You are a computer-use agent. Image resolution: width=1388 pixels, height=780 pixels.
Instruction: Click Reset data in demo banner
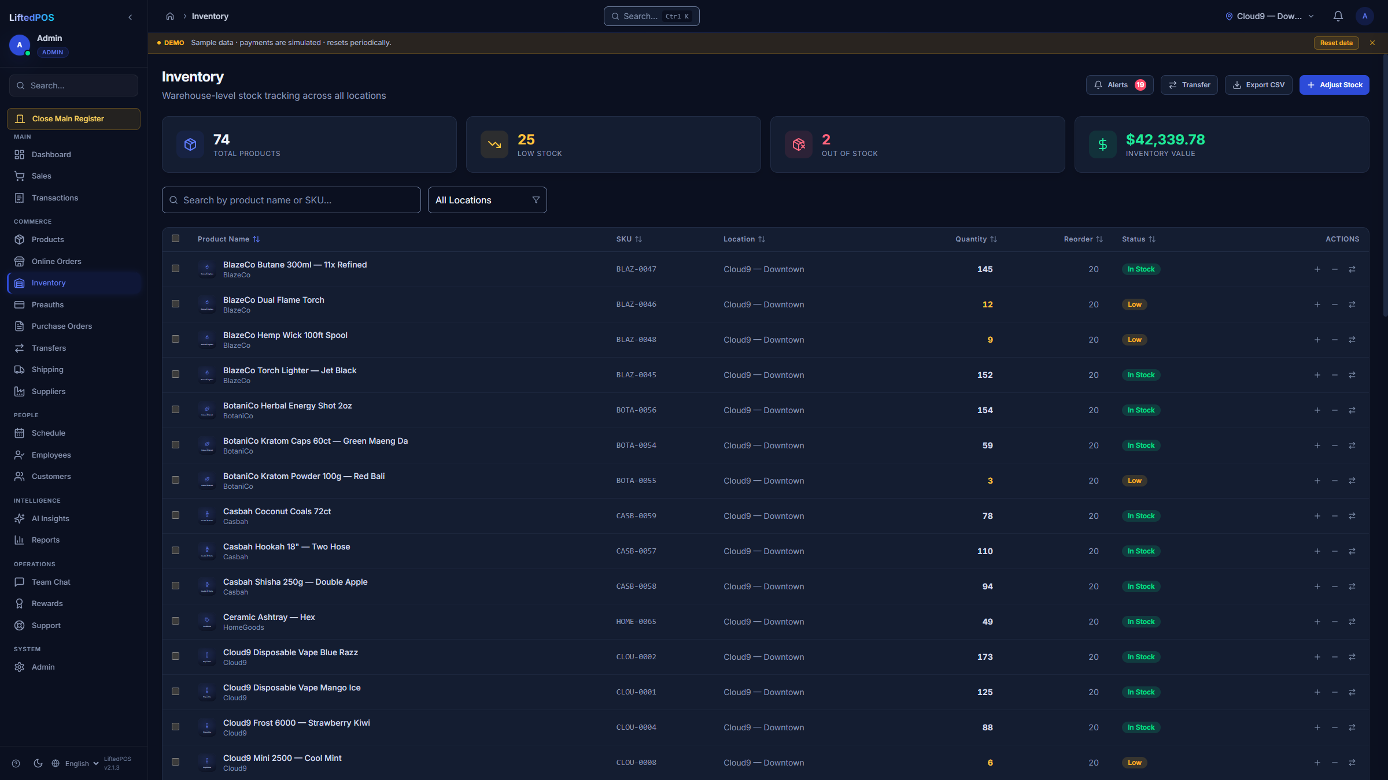pyautogui.click(x=1336, y=43)
